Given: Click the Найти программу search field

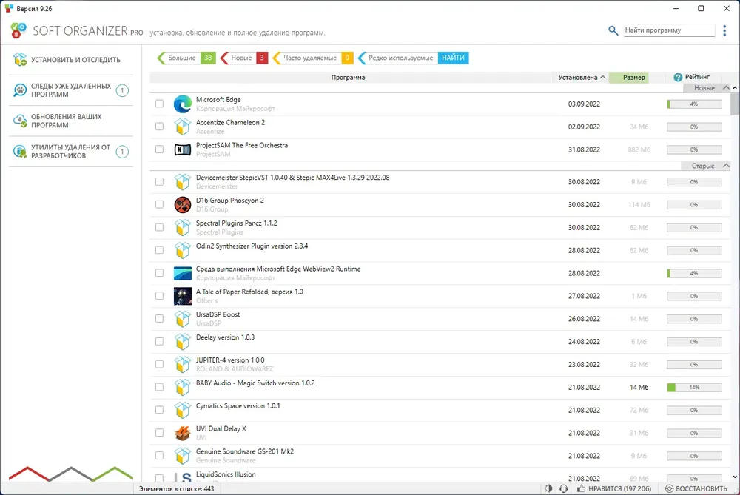Looking at the screenshot, I should pyautogui.click(x=669, y=30).
